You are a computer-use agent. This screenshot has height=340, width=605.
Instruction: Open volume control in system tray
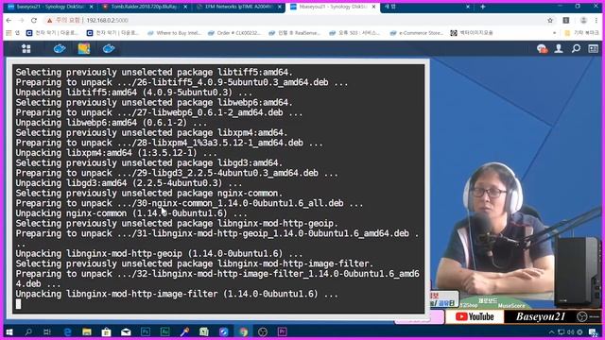pos(570,332)
